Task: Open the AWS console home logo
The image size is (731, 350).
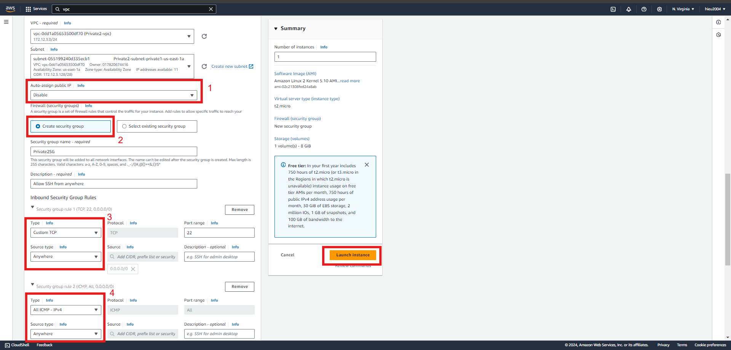Action: [10, 9]
